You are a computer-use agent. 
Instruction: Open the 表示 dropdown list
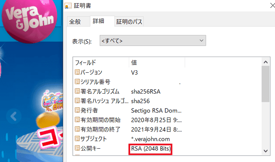tap(152, 40)
